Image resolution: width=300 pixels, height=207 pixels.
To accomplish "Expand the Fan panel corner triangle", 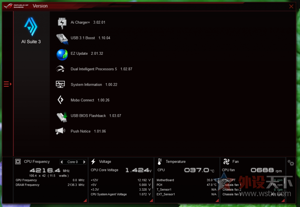I will click(283, 200).
